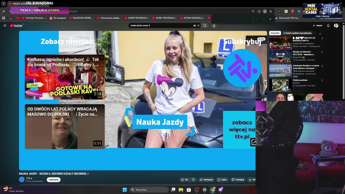Open the DeeJay PerSi channel name
Image resolution: width=345 pixels, height=194 pixels.
coord(298,57)
